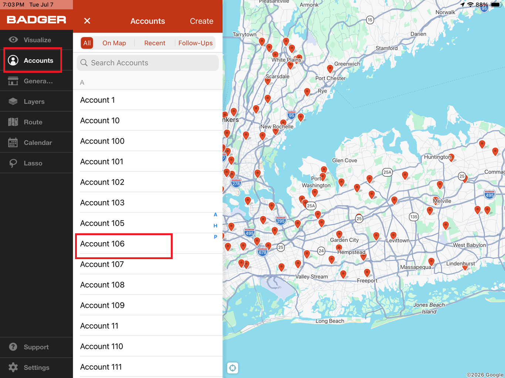Jump to index letter A
Image resolution: width=505 pixels, height=378 pixels.
[x=216, y=214]
